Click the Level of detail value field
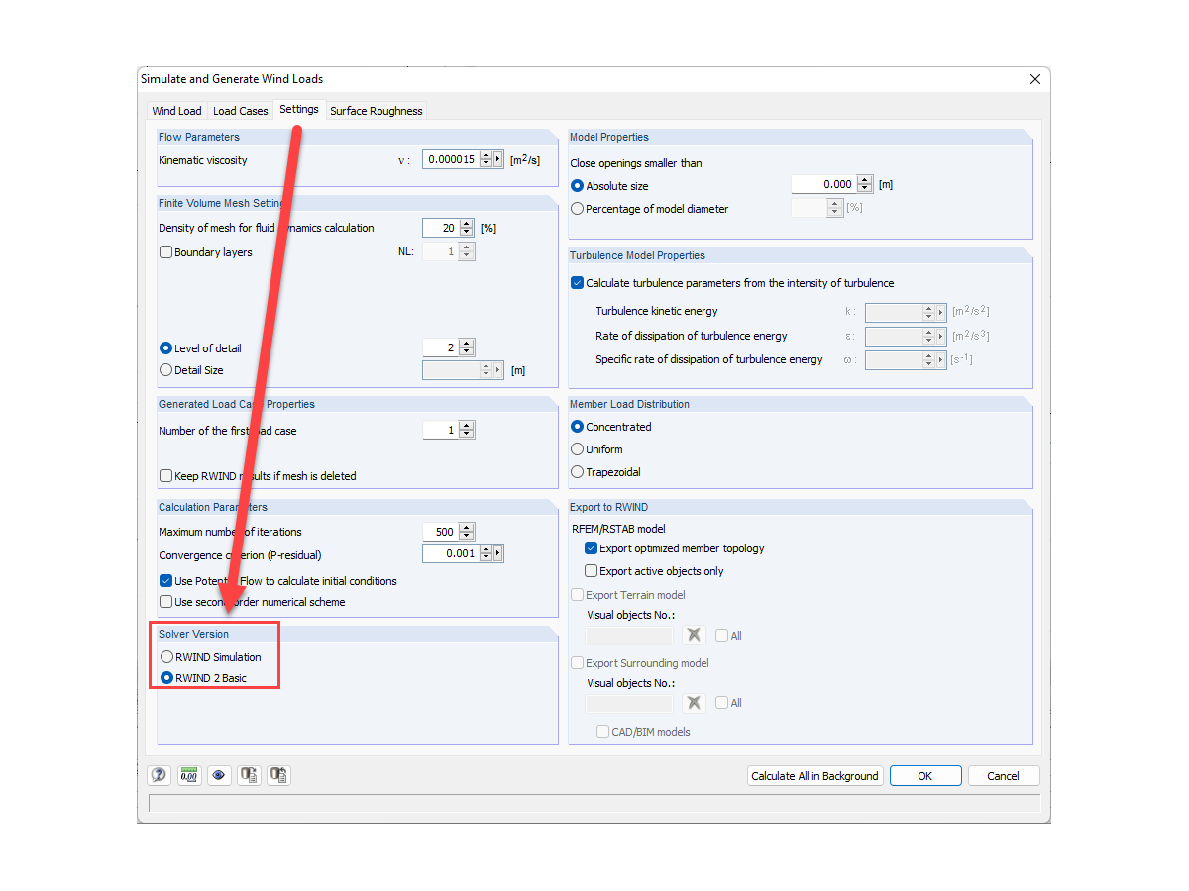The width and height of the screenshot is (1189, 891). [441, 347]
